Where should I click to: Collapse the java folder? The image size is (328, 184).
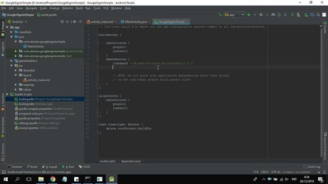[11, 37]
